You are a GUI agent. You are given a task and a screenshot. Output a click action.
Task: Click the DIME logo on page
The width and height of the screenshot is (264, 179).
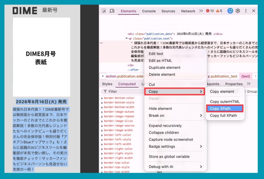25,10
